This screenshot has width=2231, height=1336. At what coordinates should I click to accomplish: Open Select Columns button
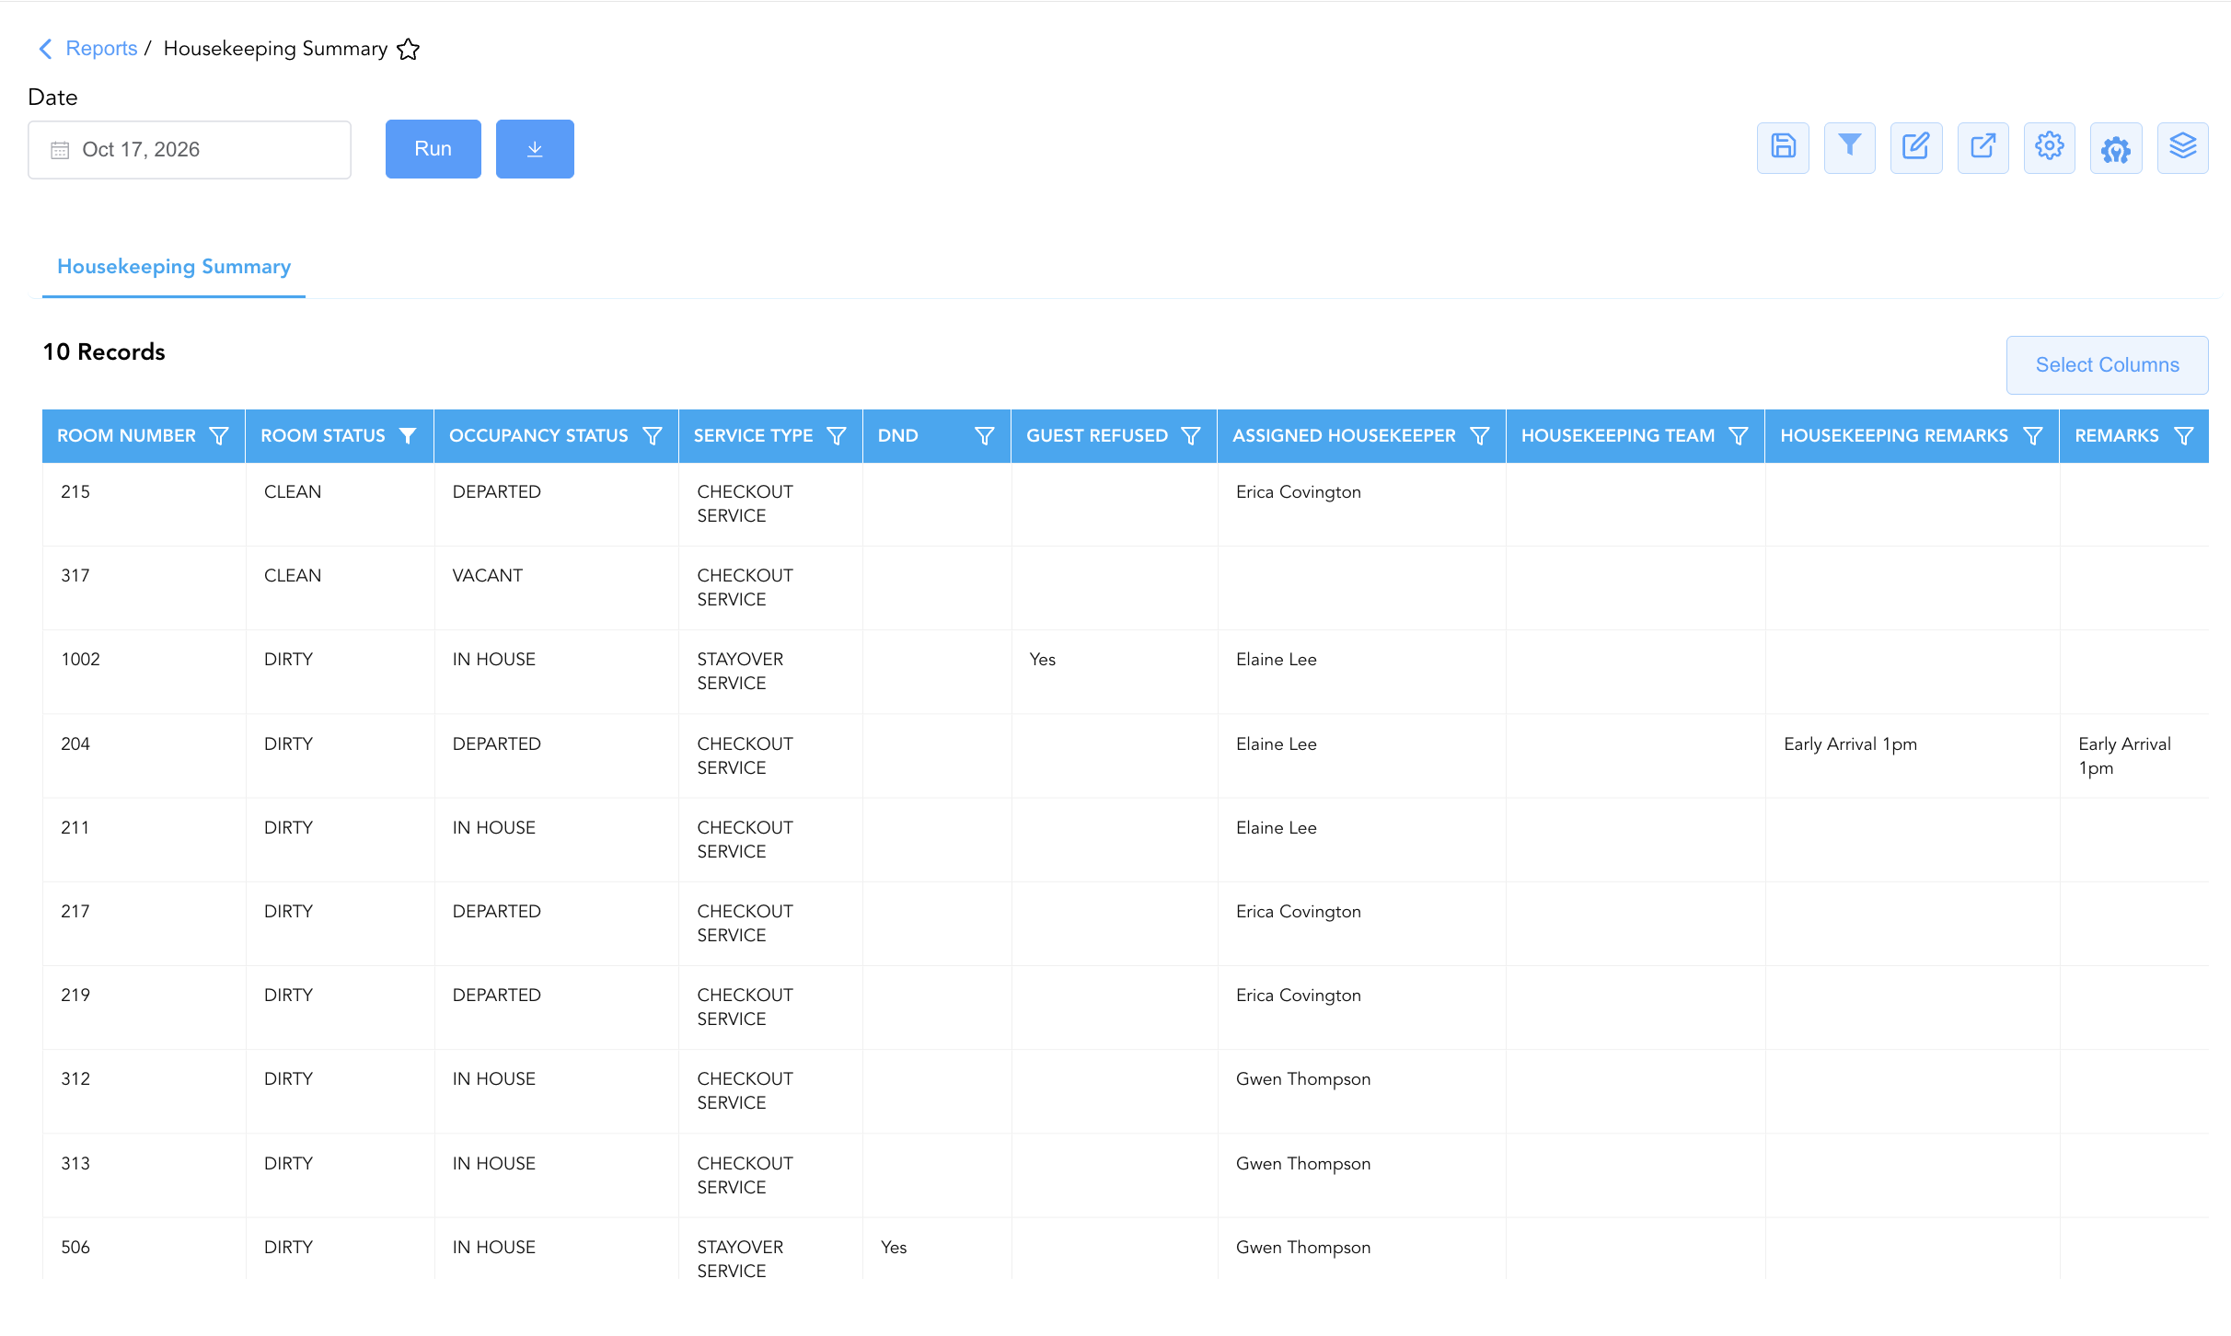point(2108,365)
